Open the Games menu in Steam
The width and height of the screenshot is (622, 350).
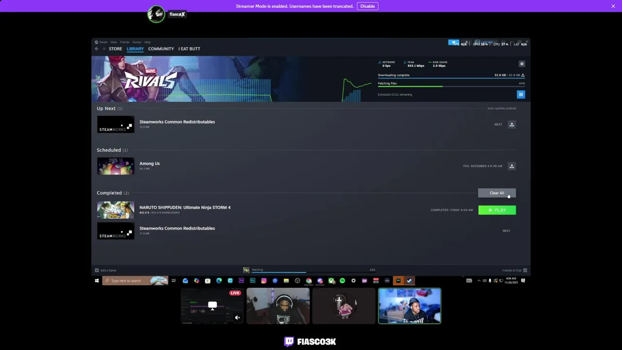(137, 42)
